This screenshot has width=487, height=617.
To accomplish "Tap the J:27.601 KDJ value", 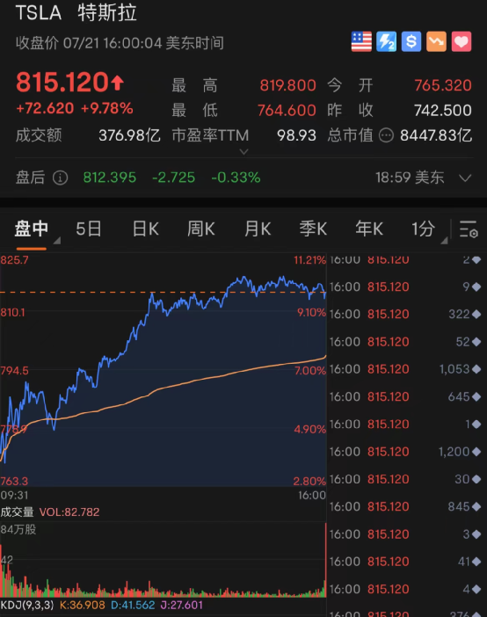I will click(181, 606).
